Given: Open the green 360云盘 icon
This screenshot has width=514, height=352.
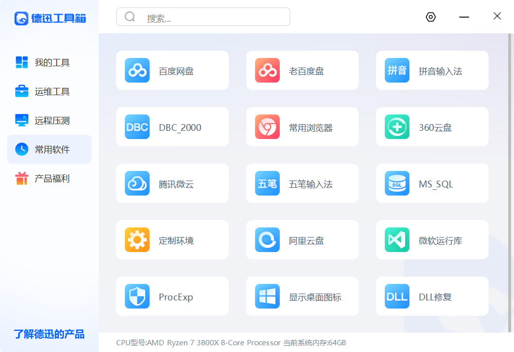Looking at the screenshot, I should click(x=397, y=127).
